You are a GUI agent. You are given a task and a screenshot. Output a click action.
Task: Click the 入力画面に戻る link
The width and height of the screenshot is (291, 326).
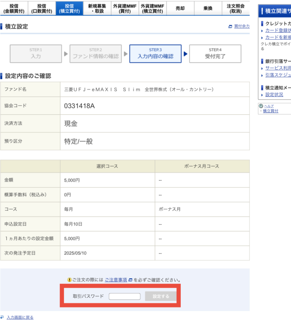click(20, 317)
